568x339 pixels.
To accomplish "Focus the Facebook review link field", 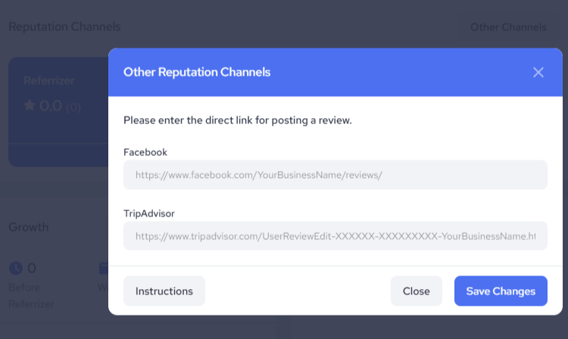I will [x=335, y=175].
